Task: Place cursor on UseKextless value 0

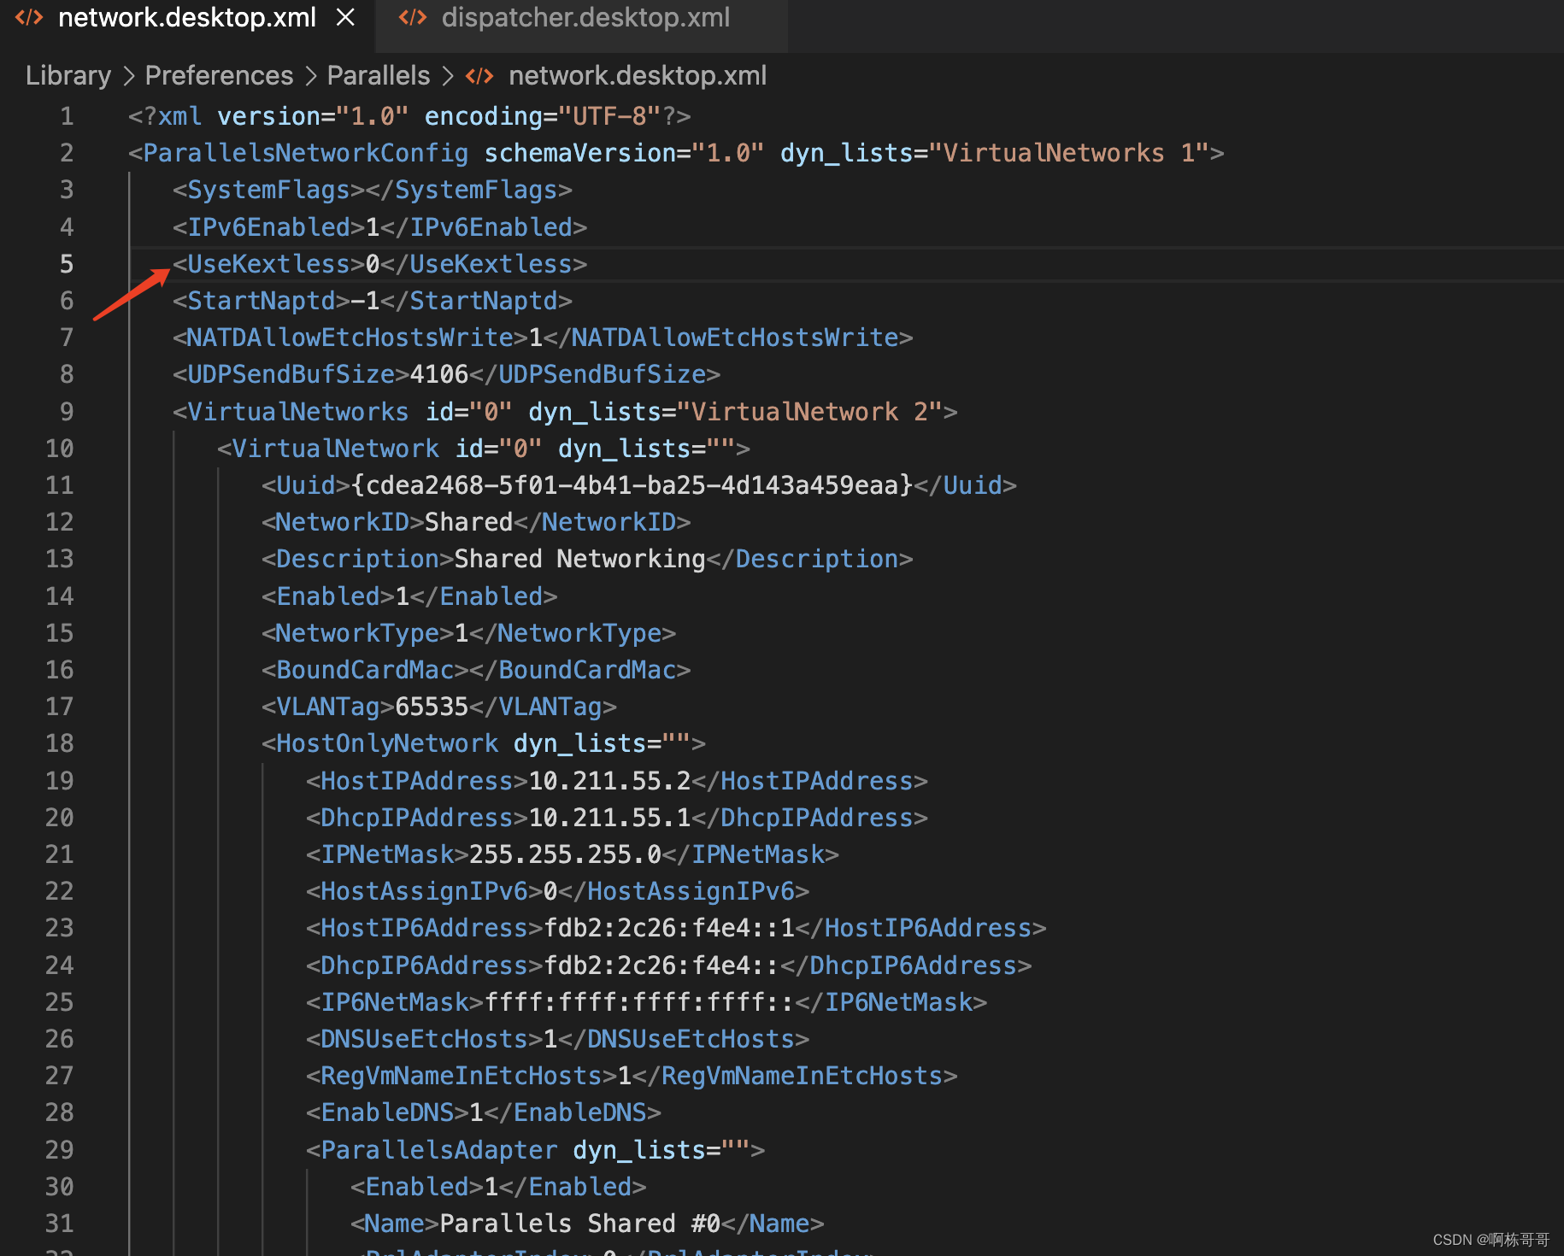Action: point(373,264)
